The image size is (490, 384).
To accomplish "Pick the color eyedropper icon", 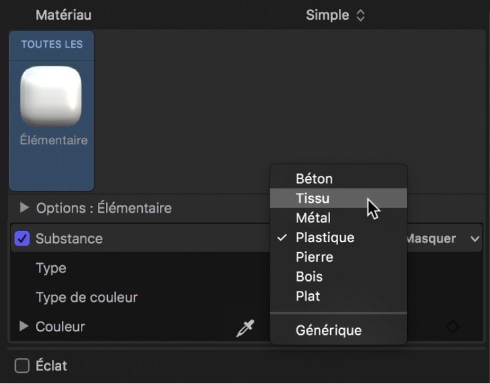I will point(245,328).
